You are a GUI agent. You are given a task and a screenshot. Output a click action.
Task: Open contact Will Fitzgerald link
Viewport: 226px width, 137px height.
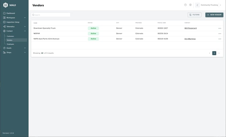click(x=190, y=28)
